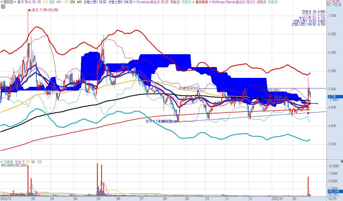Image resolution: width=343 pixels, height=201 pixels.
Task: Click the HC:-33.38 readout
Action: (335, 5)
